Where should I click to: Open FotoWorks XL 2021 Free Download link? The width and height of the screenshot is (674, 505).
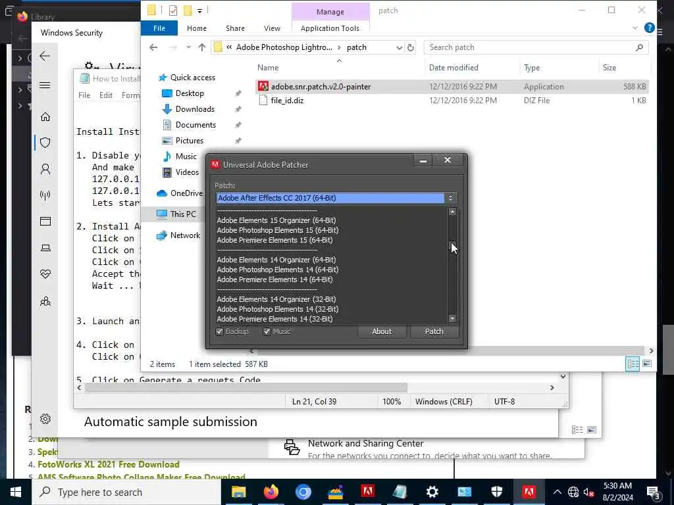[x=109, y=464]
